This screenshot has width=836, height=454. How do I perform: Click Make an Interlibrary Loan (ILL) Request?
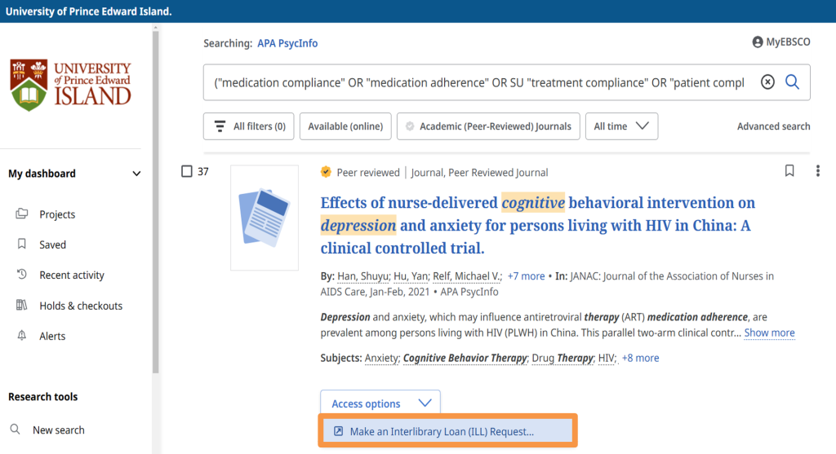click(441, 431)
